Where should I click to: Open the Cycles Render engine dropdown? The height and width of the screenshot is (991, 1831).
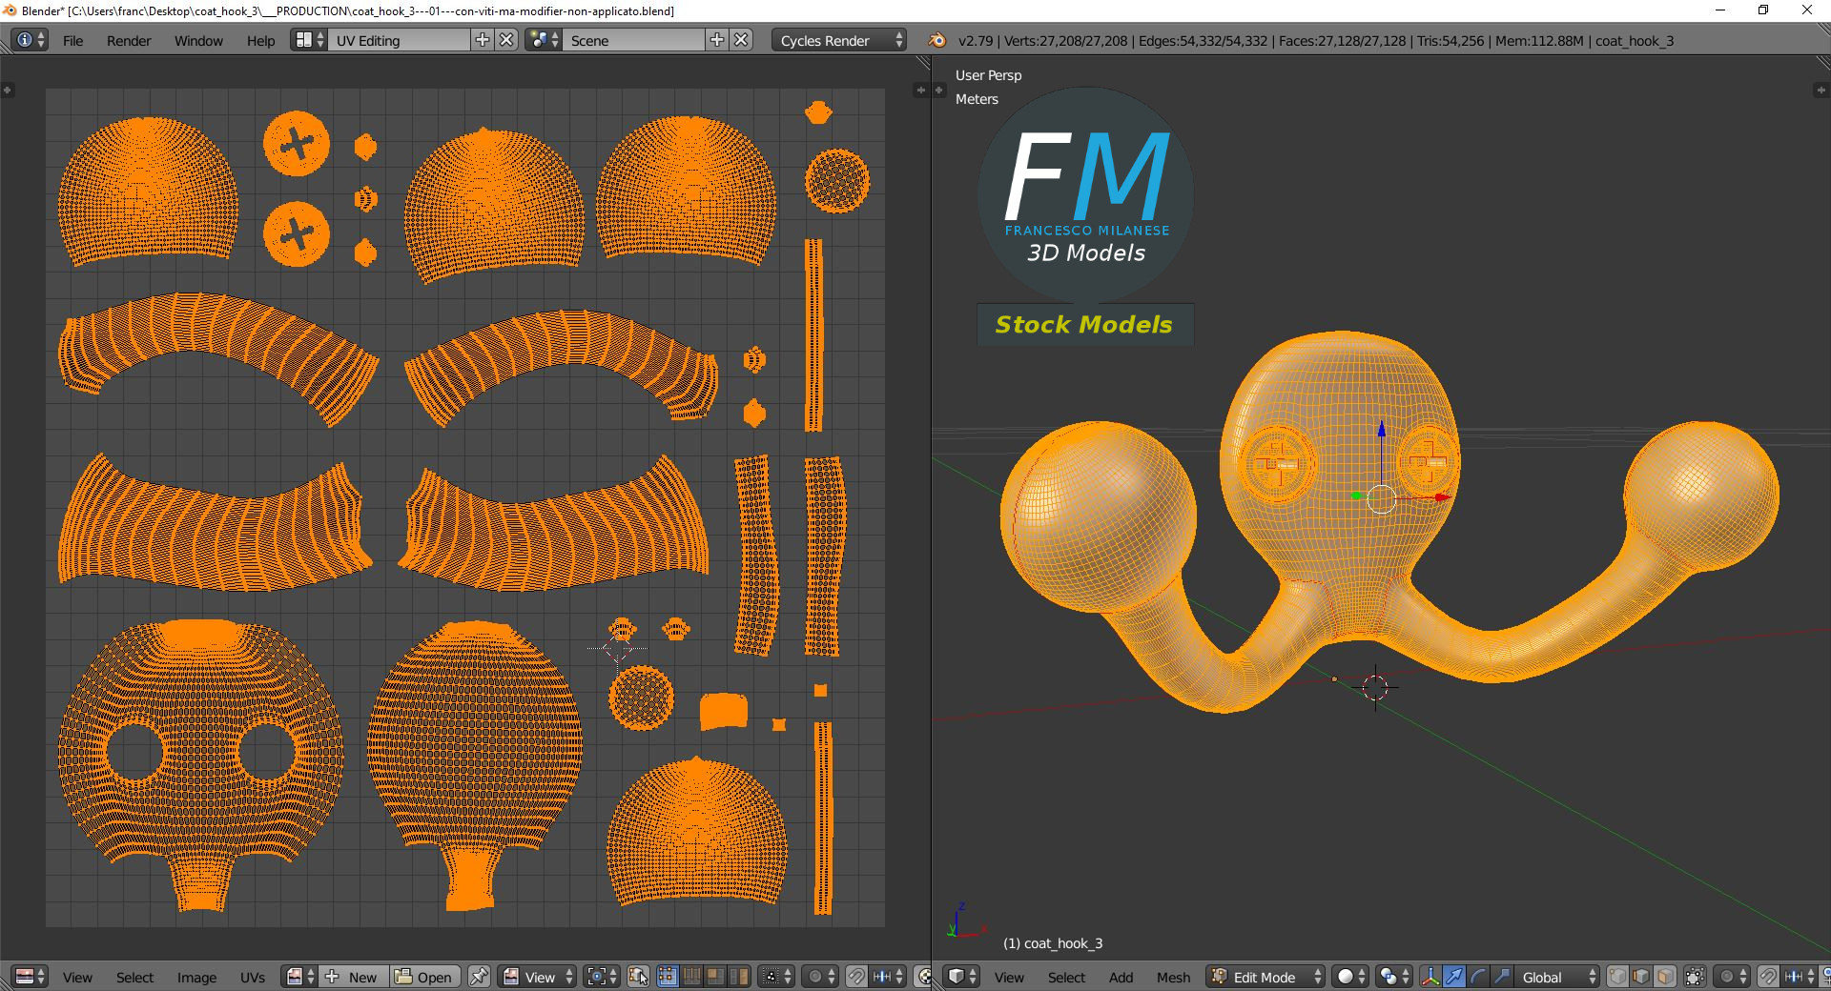coord(840,40)
